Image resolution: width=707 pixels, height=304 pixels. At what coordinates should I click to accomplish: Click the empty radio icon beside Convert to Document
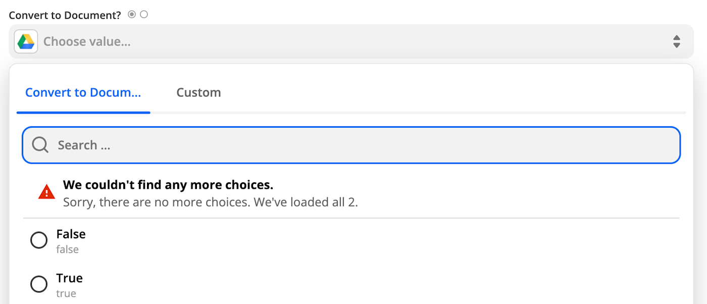point(144,15)
